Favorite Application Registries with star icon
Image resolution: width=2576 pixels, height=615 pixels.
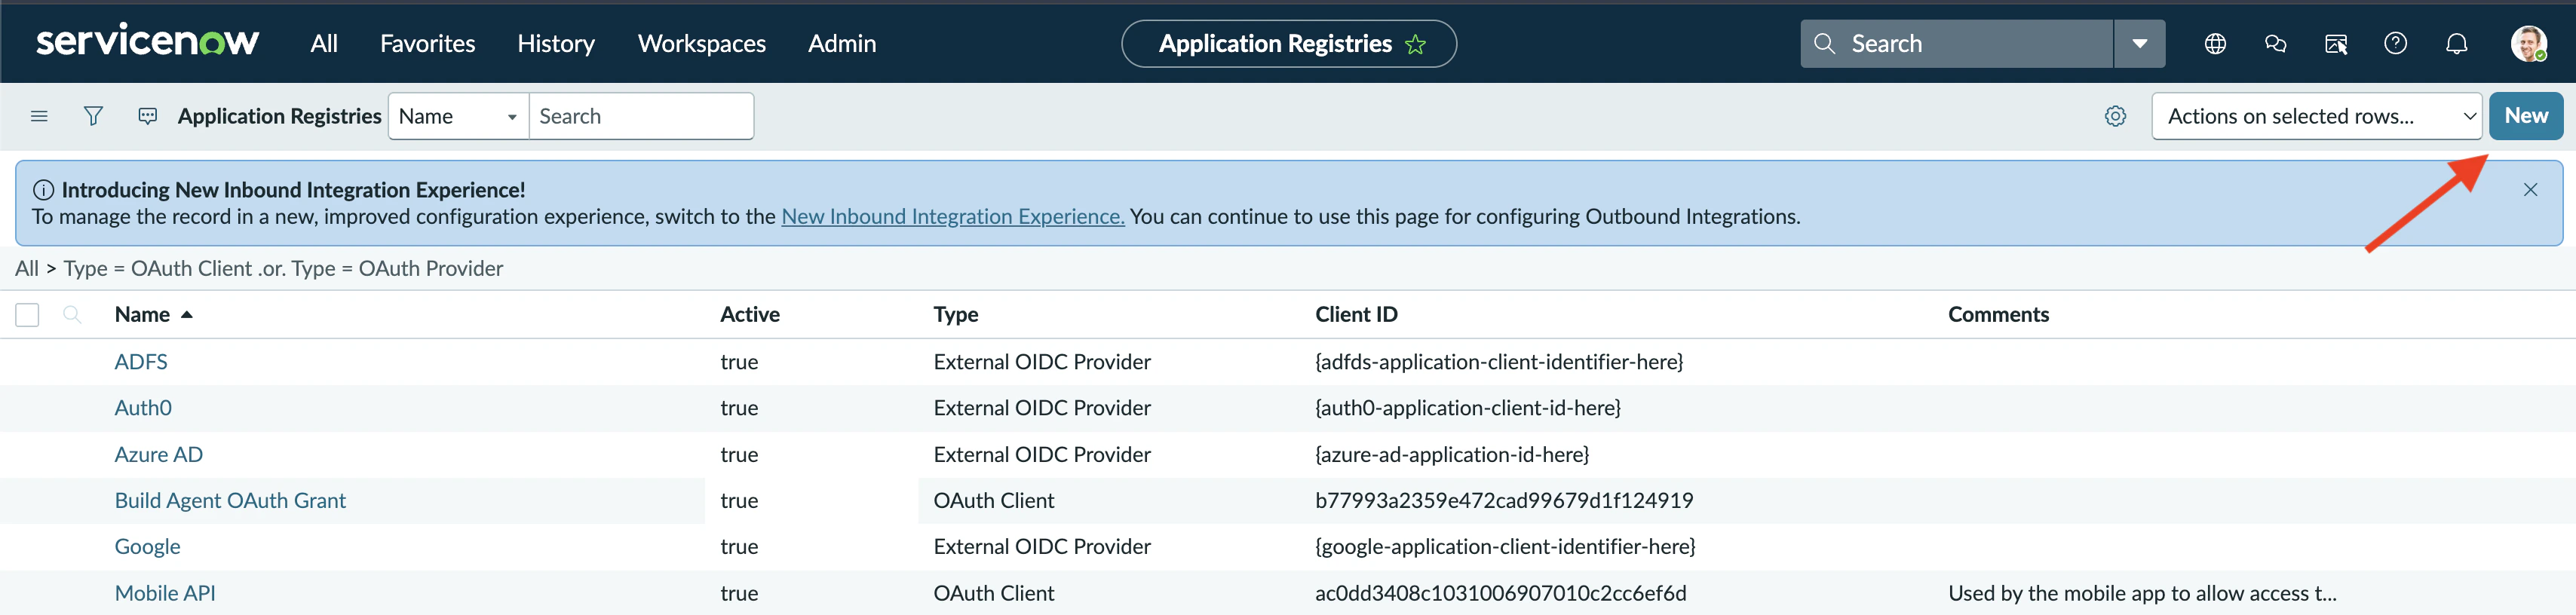pos(1415,44)
